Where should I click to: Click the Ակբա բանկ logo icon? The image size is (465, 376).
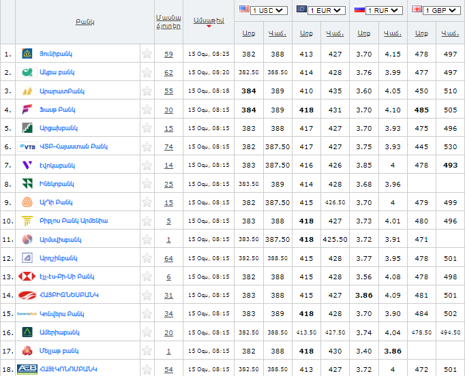[27, 72]
